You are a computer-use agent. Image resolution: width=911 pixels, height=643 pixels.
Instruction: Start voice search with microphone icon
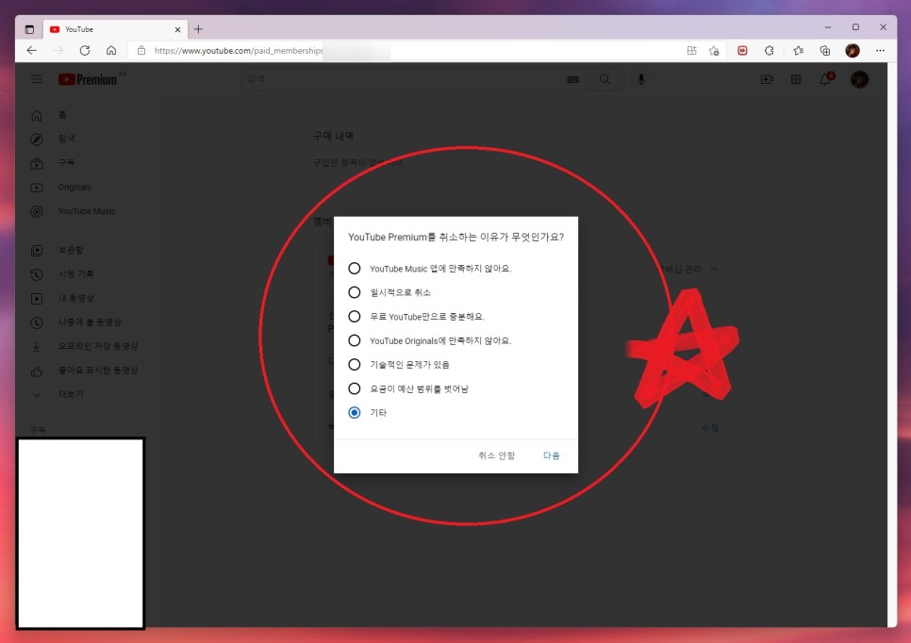click(641, 79)
